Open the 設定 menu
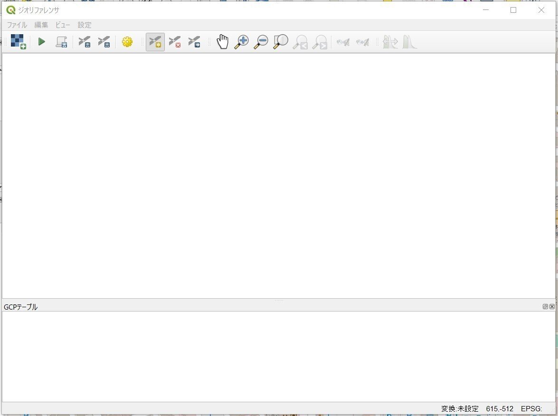Viewport: 558px width, 416px height. [85, 25]
